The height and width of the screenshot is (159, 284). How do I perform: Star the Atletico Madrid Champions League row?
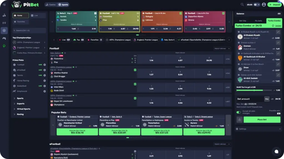coord(76,67)
